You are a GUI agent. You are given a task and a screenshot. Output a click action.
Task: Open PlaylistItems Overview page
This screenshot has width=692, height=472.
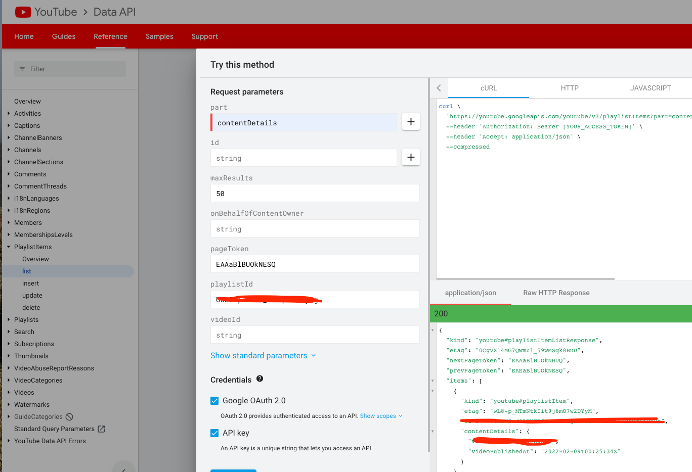35,259
